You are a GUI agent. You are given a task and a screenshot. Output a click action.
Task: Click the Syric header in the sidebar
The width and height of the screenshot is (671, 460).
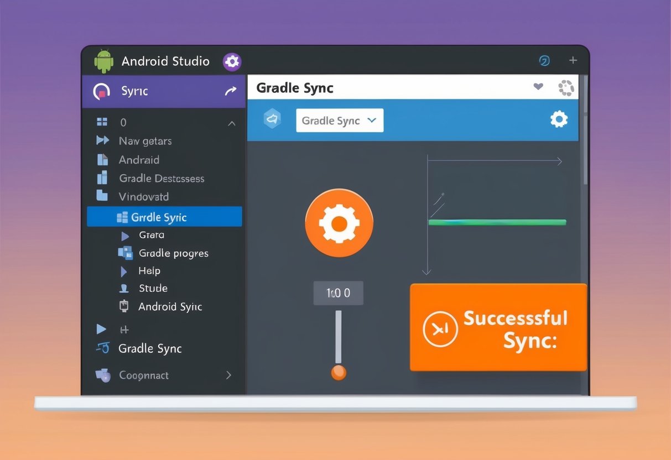164,91
